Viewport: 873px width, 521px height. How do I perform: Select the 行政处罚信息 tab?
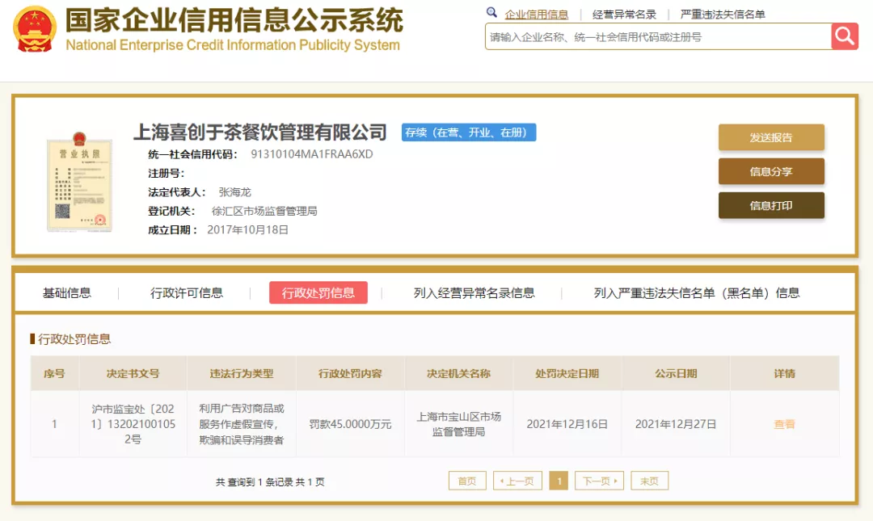point(318,292)
